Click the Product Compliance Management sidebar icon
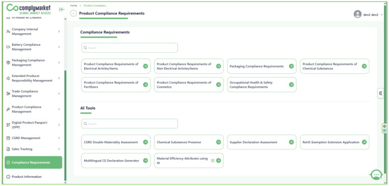Viewport: 389px width, 186px height. tap(8, 110)
